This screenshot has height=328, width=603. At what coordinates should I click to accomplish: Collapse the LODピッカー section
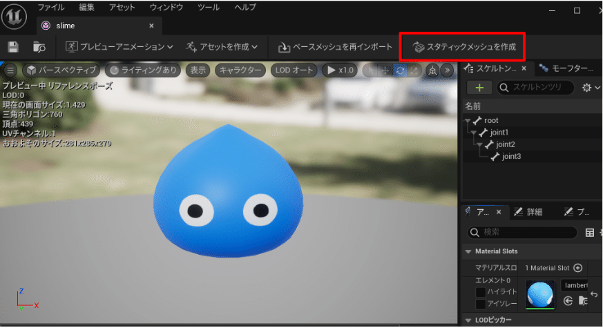[468, 320]
